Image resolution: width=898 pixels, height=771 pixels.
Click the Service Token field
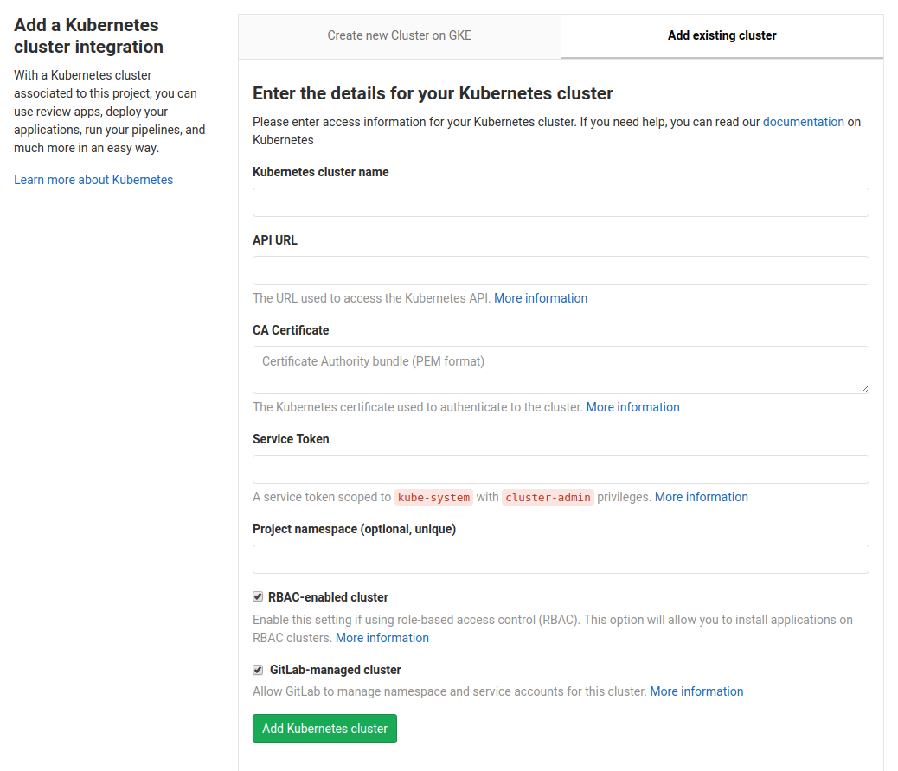pyautogui.click(x=561, y=468)
